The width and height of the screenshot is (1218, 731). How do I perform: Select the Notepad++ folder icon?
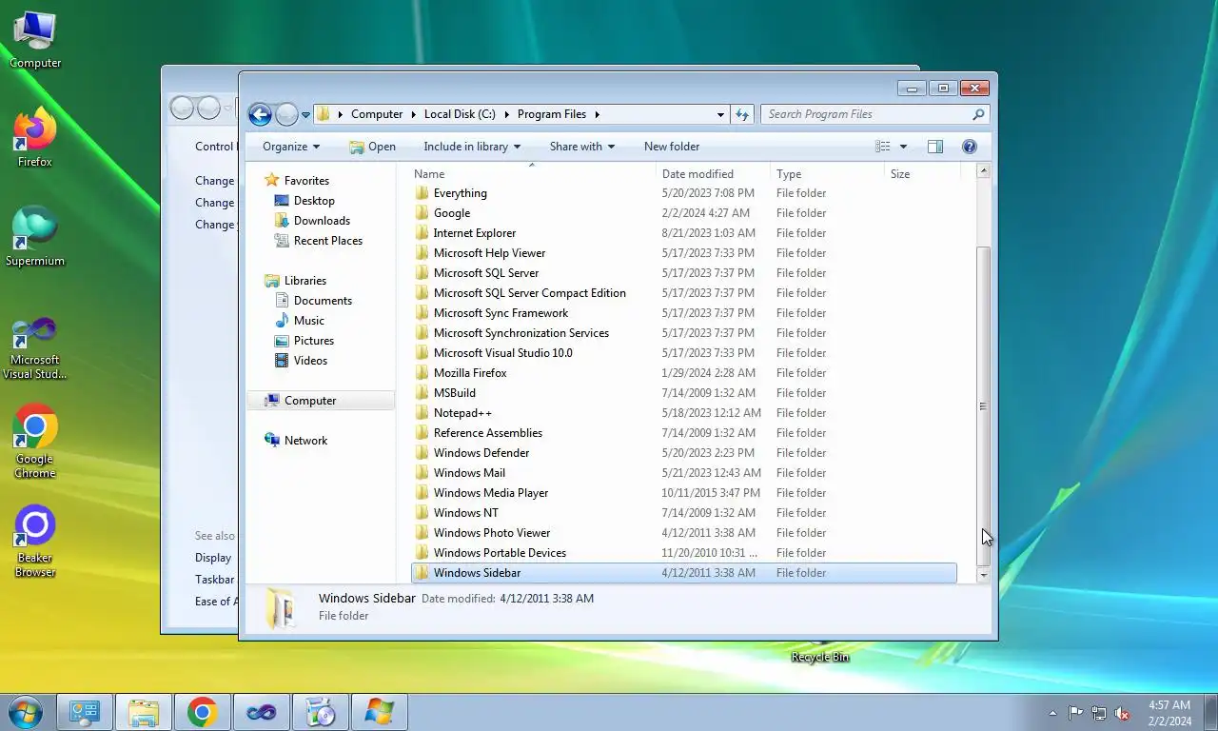[x=422, y=413]
